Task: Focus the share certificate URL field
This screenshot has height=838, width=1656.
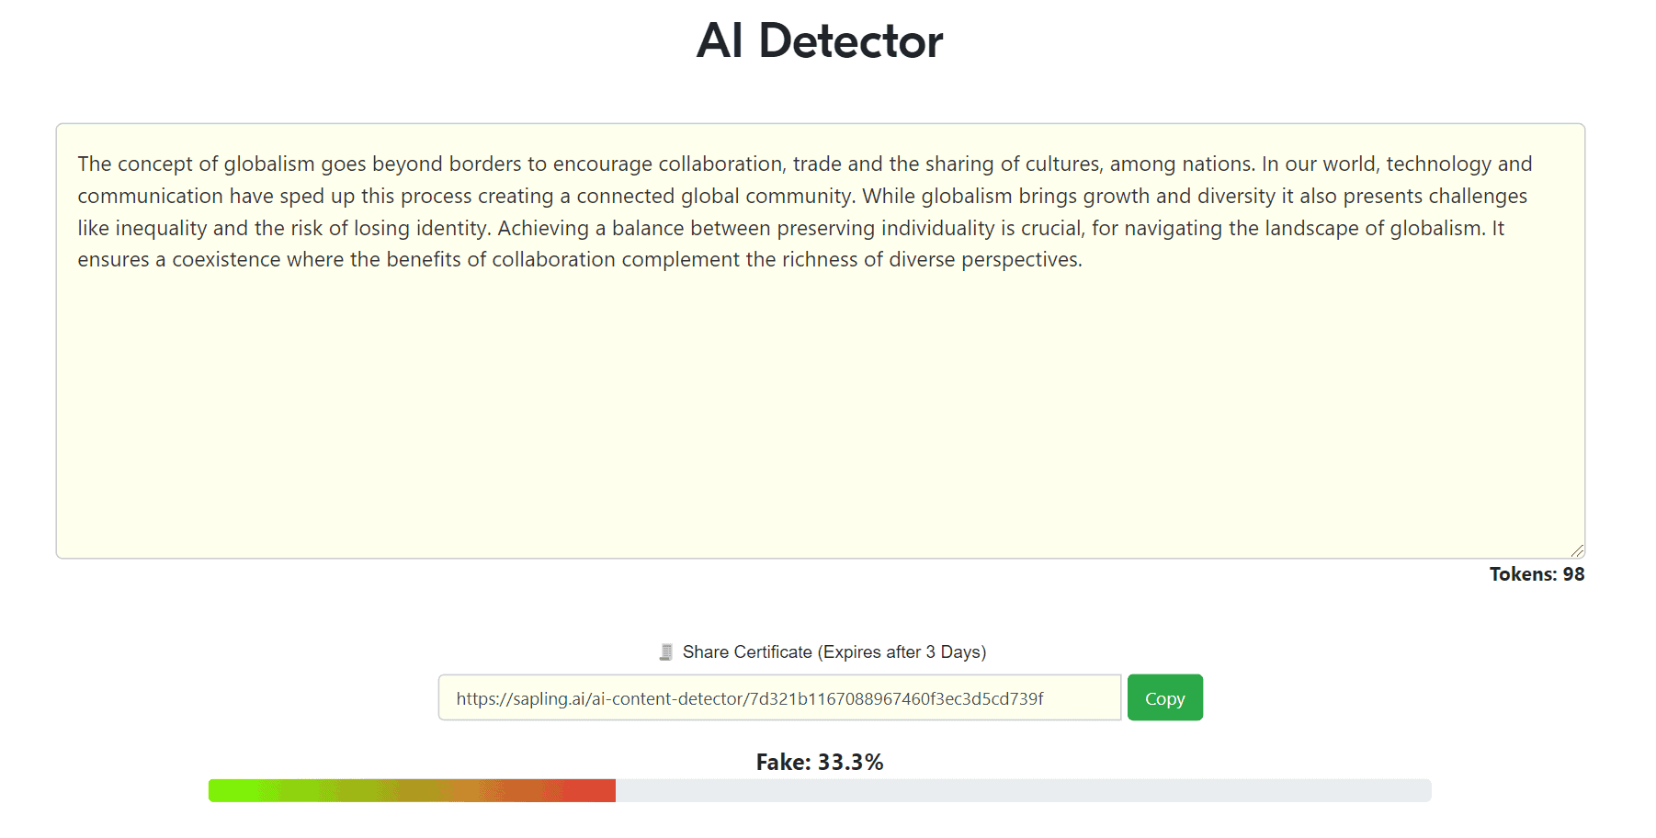Action: tap(778, 698)
